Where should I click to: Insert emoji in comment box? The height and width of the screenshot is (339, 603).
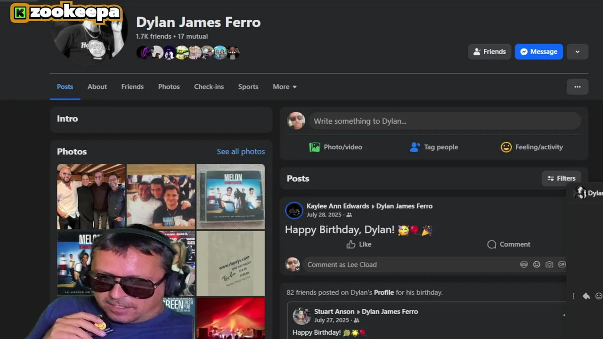537,265
